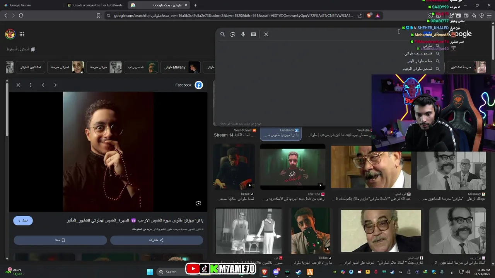Bookmark this page icon in address bar
The image size is (495, 278).
tap(99, 15)
